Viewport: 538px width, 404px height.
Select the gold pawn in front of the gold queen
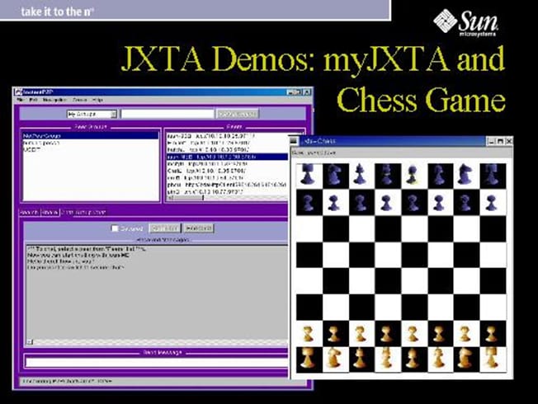(x=386, y=334)
